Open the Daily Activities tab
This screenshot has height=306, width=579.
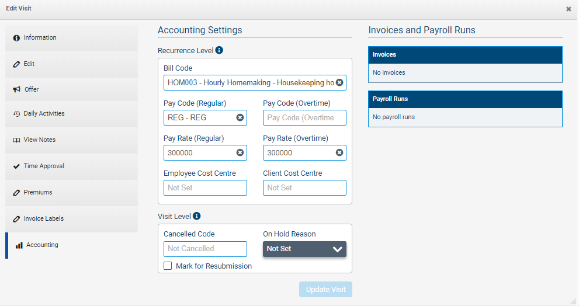pyautogui.click(x=71, y=114)
